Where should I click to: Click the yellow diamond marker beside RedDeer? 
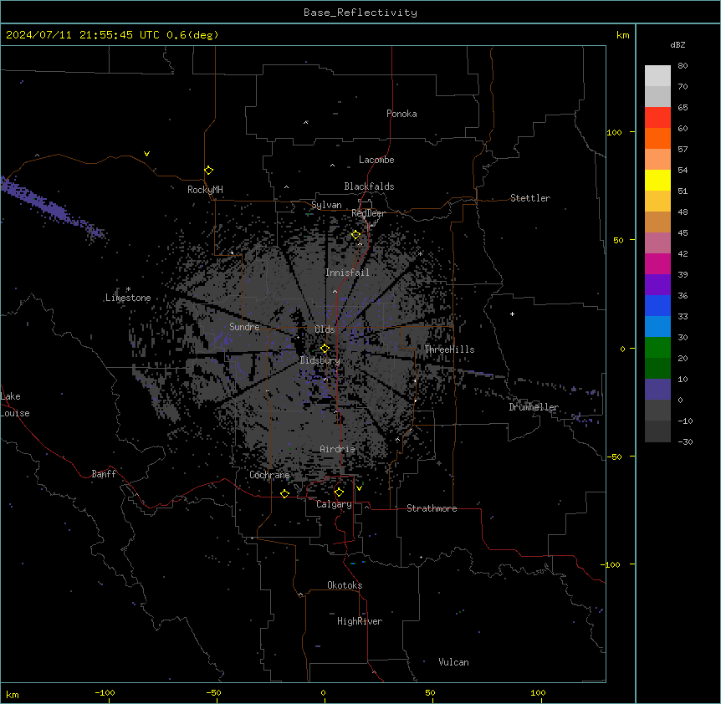[x=356, y=235]
